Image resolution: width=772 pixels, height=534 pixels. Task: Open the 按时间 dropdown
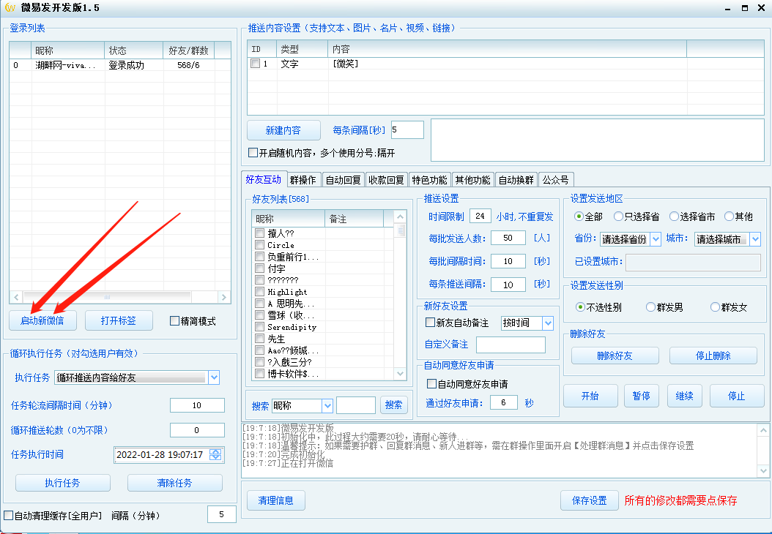[x=548, y=323]
